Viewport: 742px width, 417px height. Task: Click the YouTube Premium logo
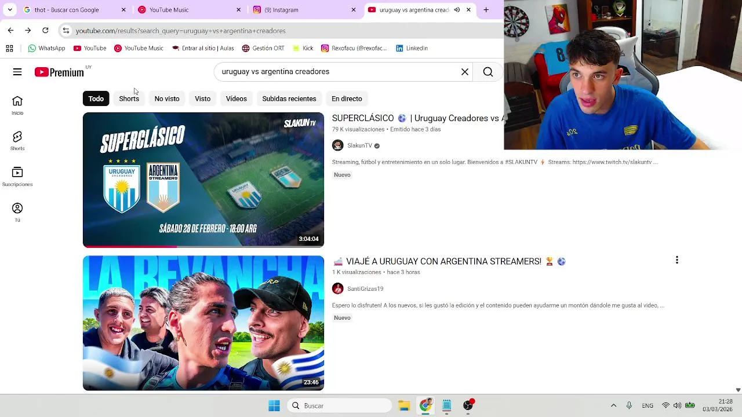(59, 72)
